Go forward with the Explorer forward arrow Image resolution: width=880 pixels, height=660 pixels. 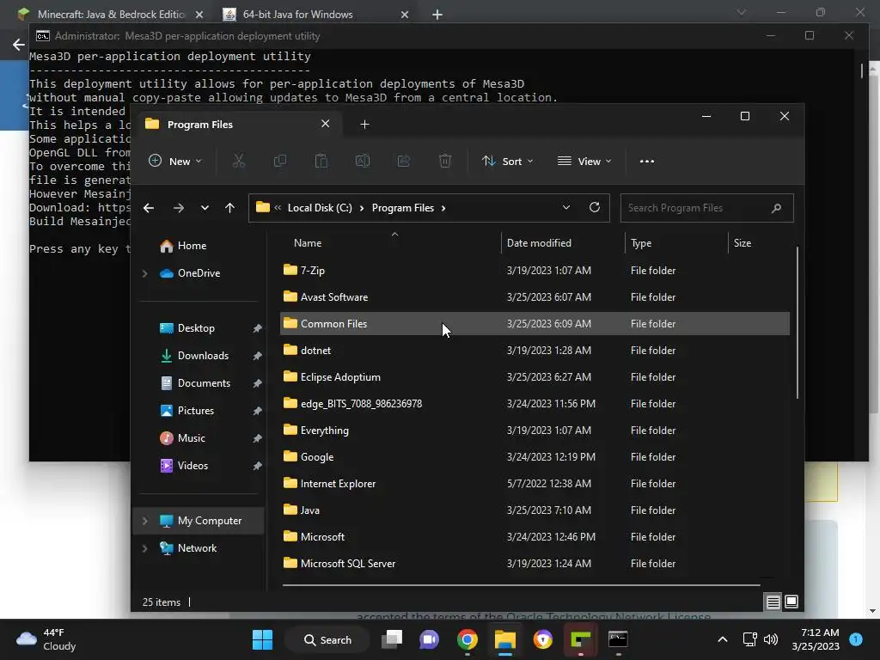tap(179, 208)
